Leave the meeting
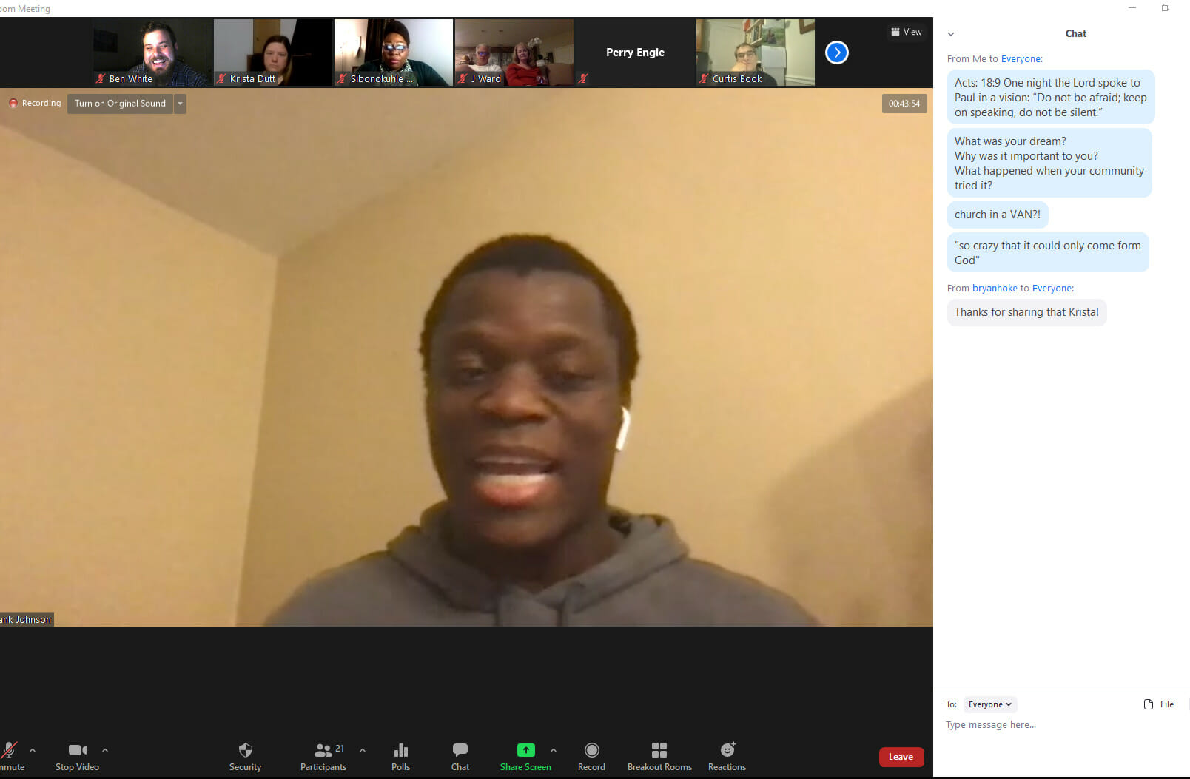This screenshot has width=1190, height=779. 901,757
